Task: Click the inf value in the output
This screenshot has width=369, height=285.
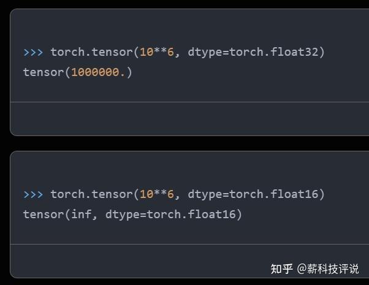Action: pos(81,215)
